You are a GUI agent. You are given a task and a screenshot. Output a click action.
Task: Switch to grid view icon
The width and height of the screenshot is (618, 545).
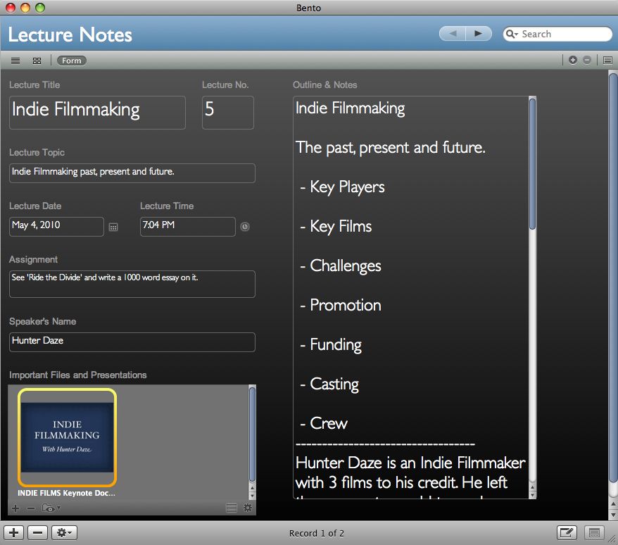[x=37, y=61]
